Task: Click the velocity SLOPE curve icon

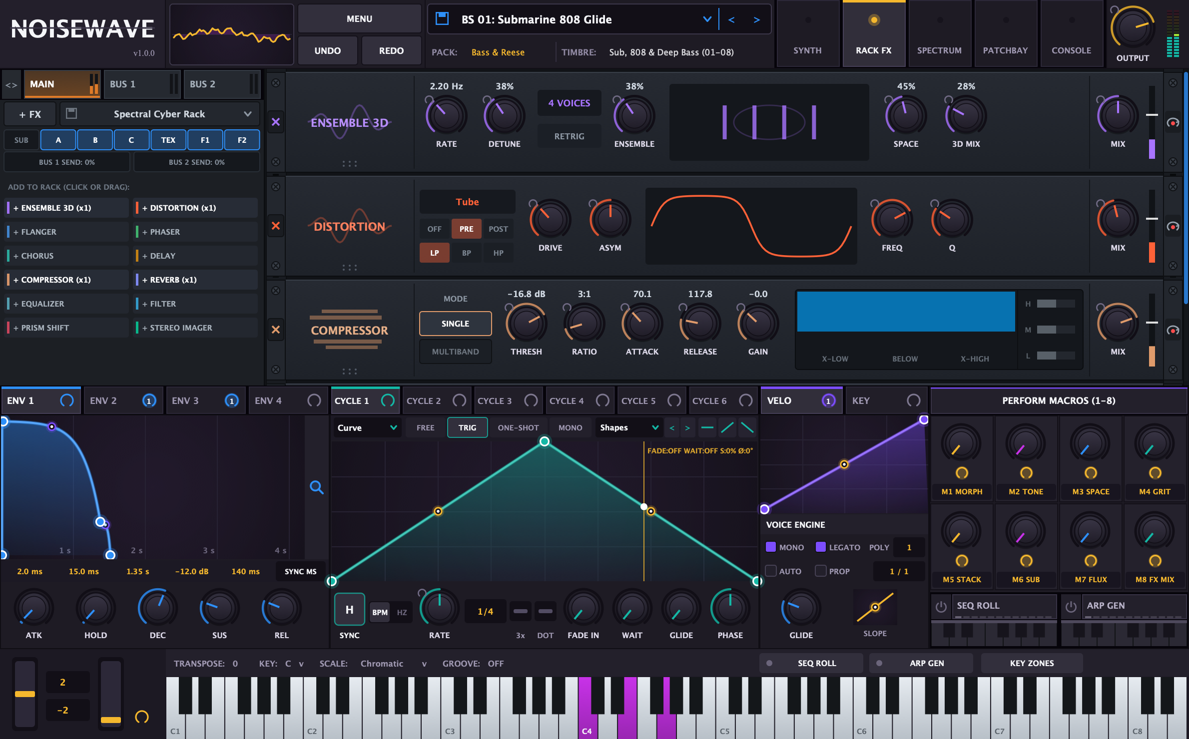Action: 875,607
